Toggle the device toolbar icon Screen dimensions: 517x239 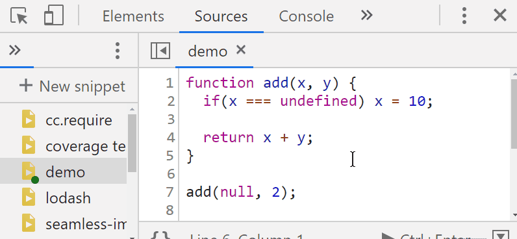click(54, 16)
